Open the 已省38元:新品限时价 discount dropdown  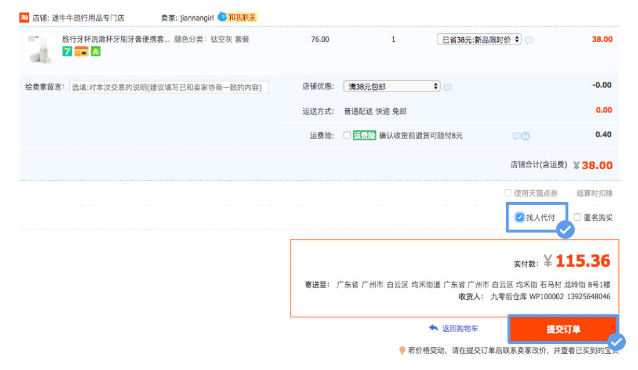480,40
